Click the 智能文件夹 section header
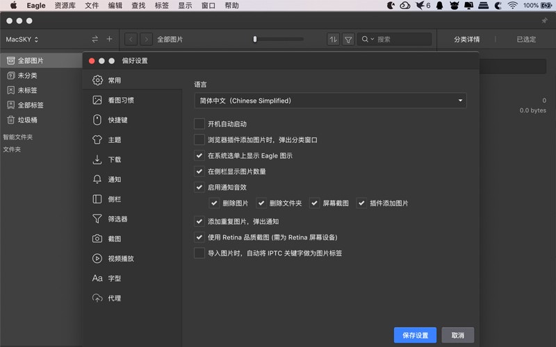The height and width of the screenshot is (347, 556). coord(18,137)
